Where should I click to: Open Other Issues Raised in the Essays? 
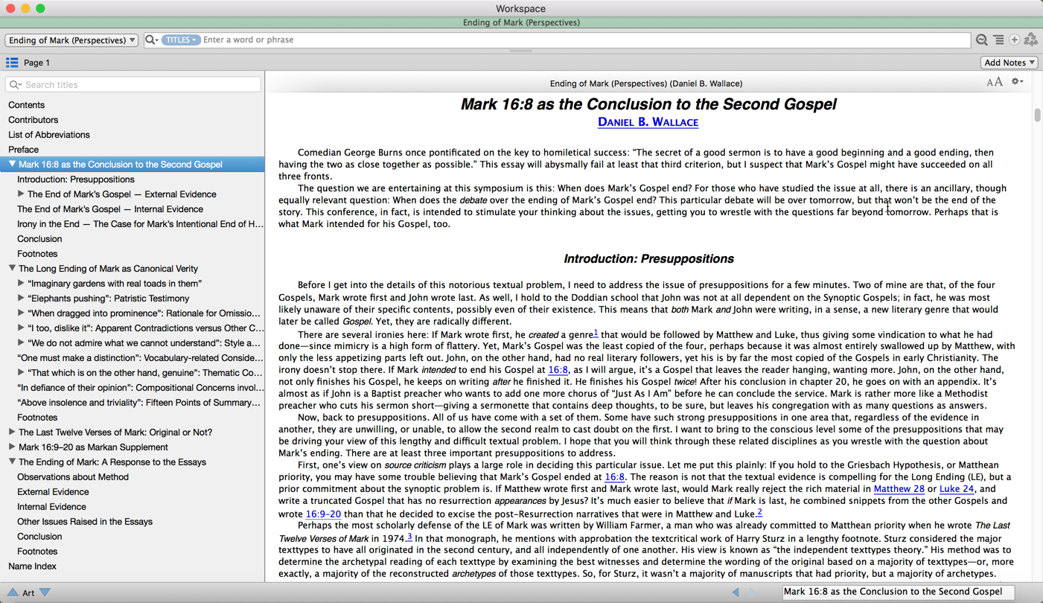click(85, 522)
